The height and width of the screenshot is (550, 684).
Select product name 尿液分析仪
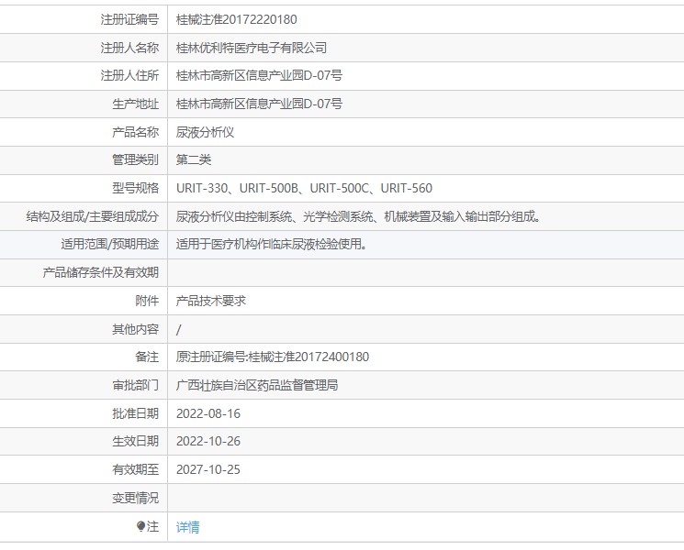pyautogui.click(x=205, y=132)
